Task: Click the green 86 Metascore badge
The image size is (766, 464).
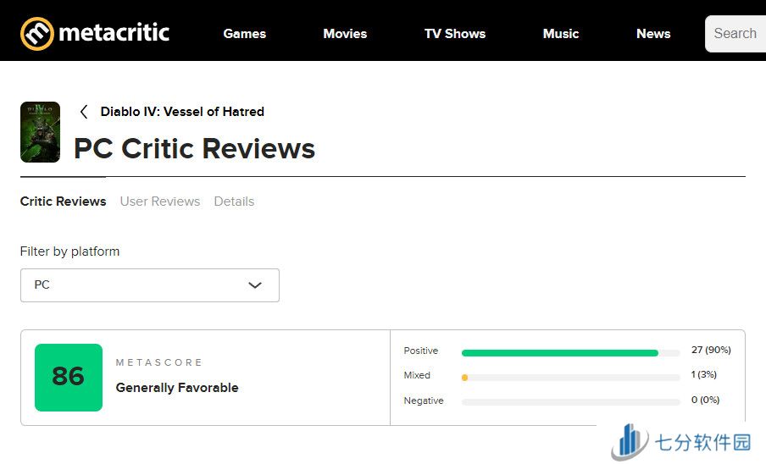Action: point(69,377)
